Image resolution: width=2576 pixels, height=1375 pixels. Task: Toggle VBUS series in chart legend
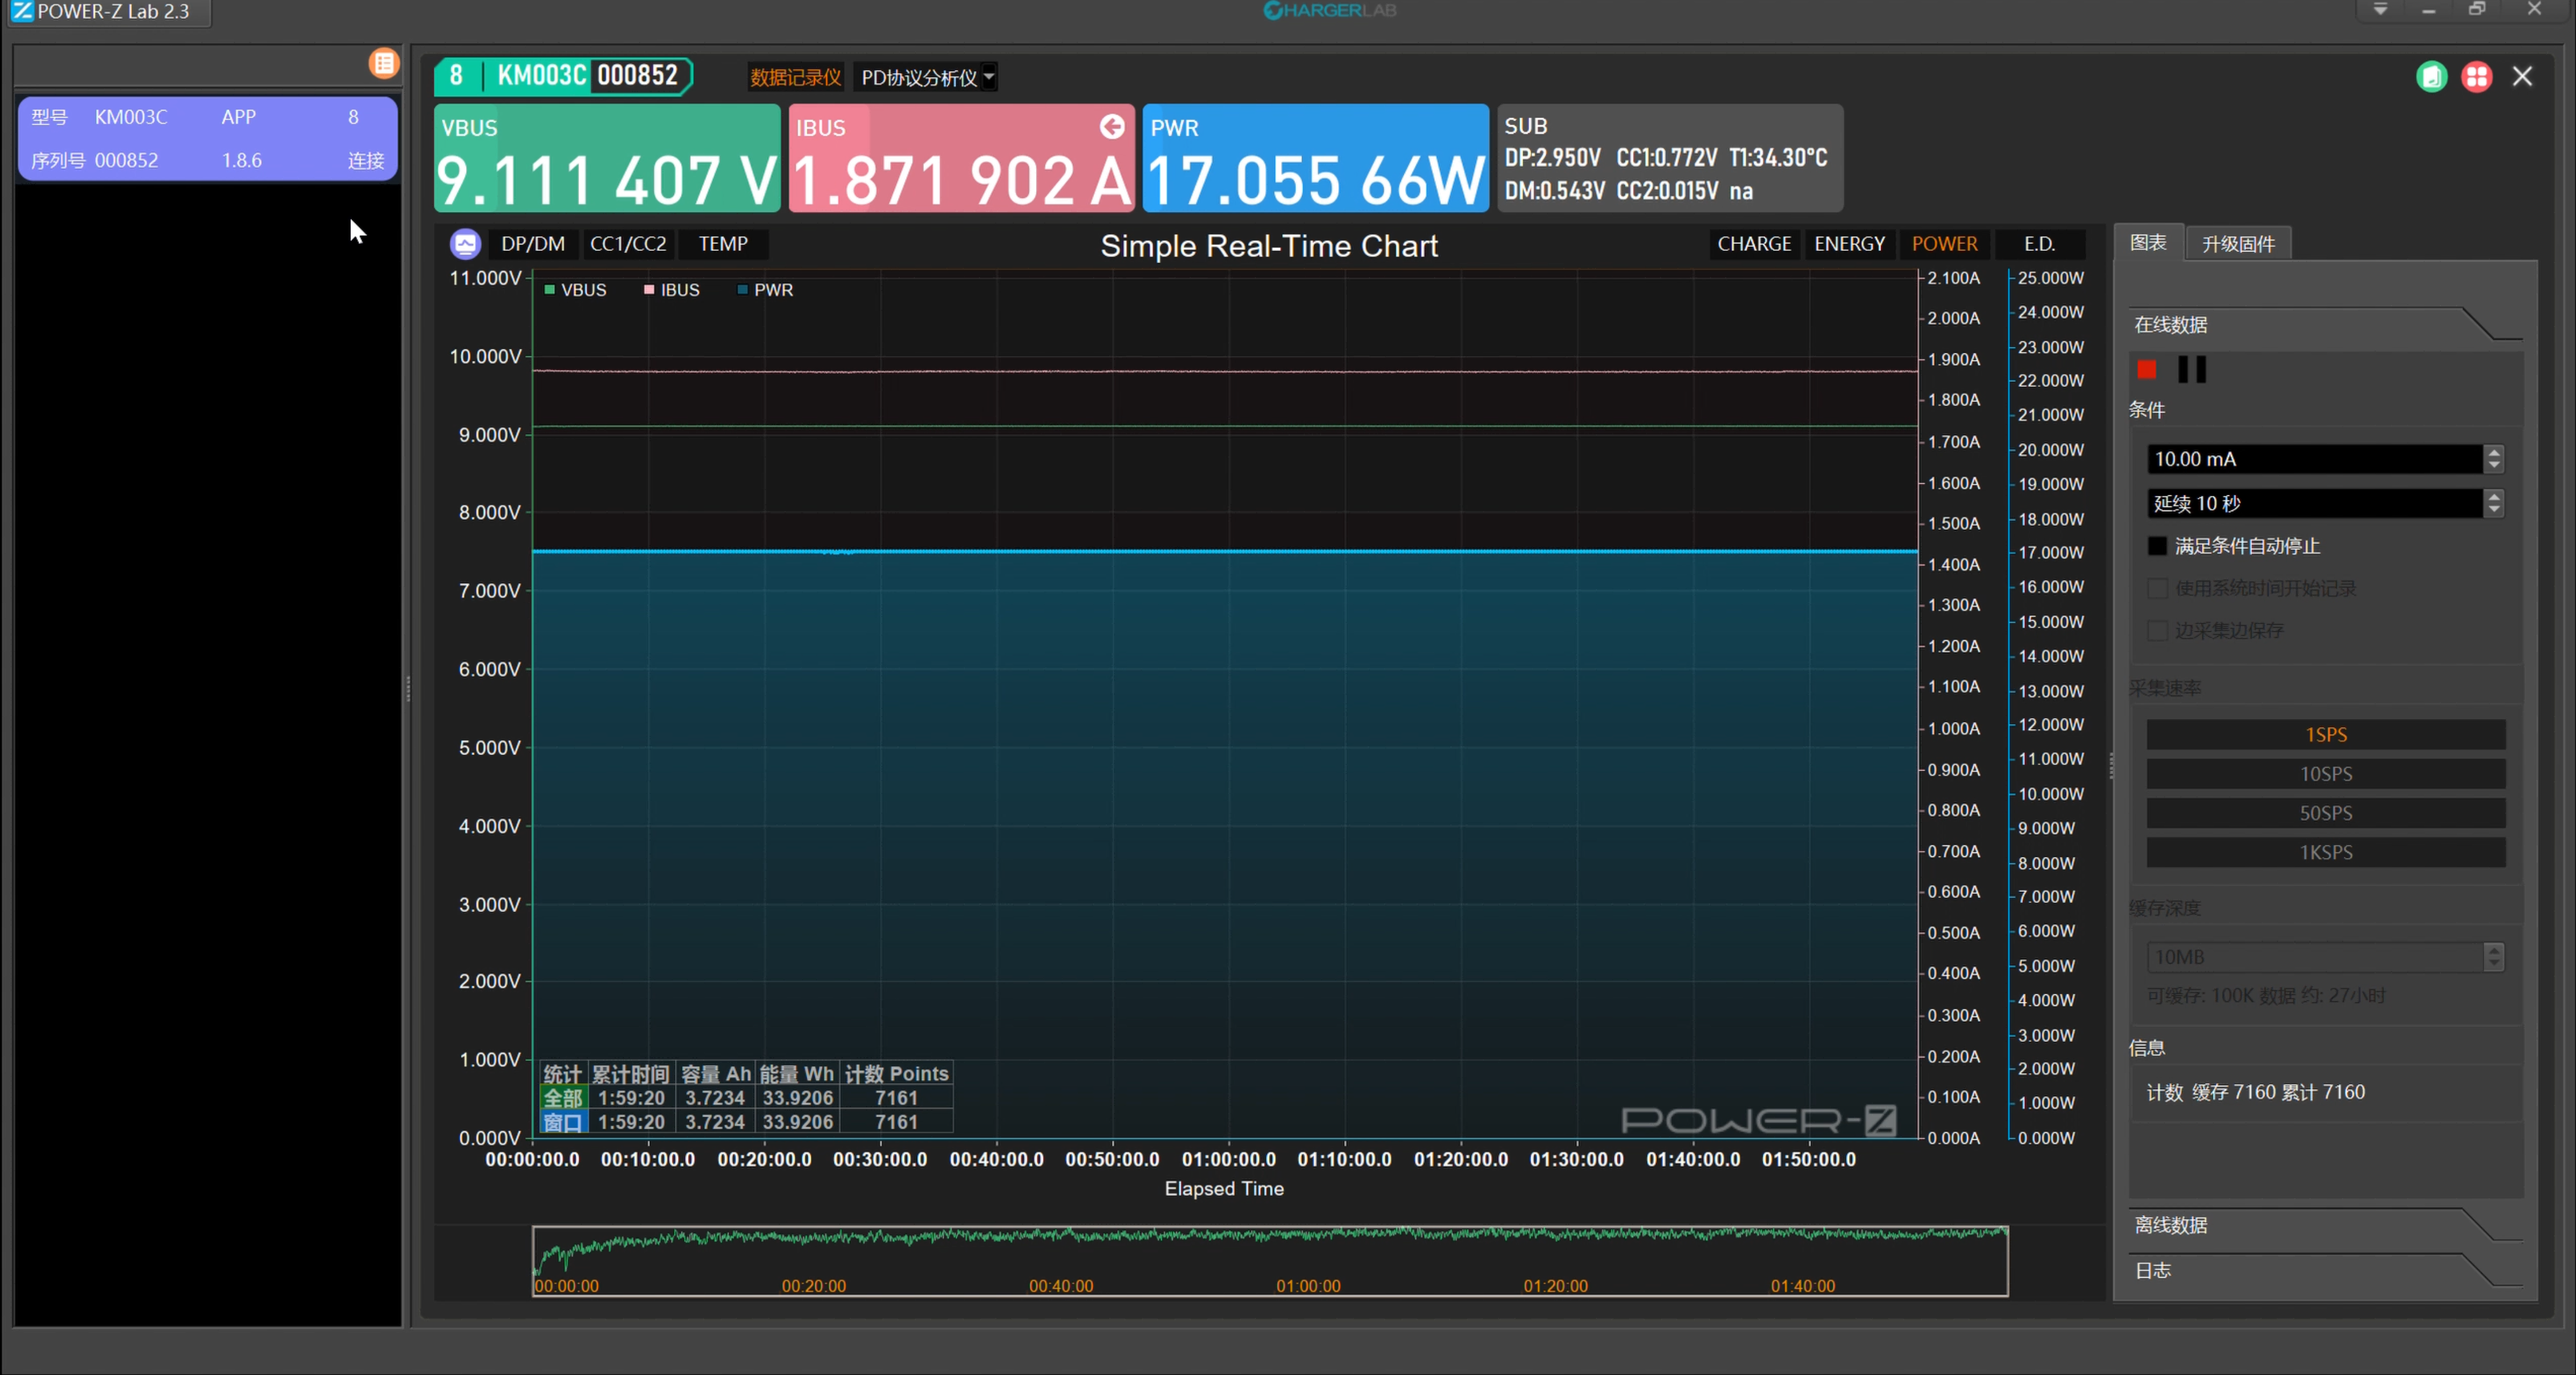(576, 290)
